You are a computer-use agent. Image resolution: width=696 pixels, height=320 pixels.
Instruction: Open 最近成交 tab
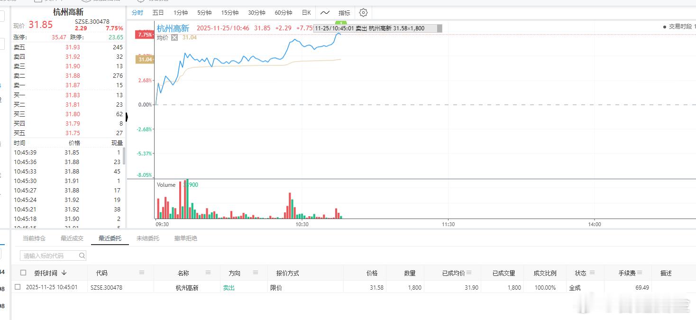pos(72,238)
